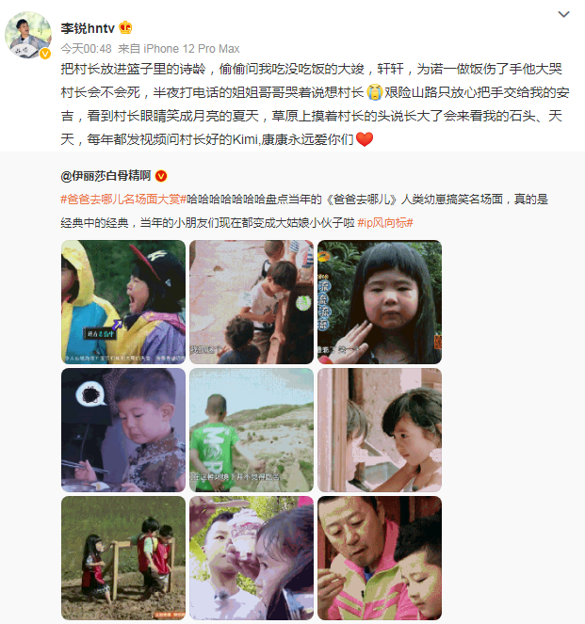Open thumbnail of boy in green shirt
Screen dimensions: 585x624
252,430
